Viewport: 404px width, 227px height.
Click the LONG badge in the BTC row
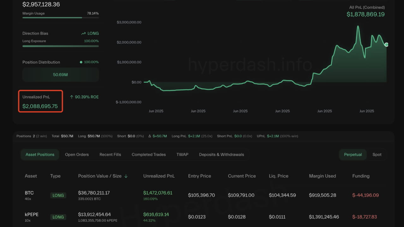point(58,195)
